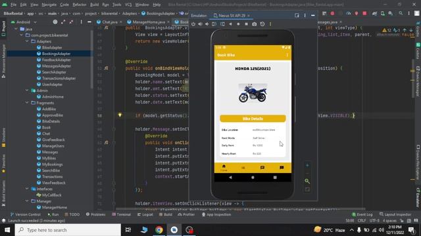Click emulator volume up icon

[x=200, y=24]
